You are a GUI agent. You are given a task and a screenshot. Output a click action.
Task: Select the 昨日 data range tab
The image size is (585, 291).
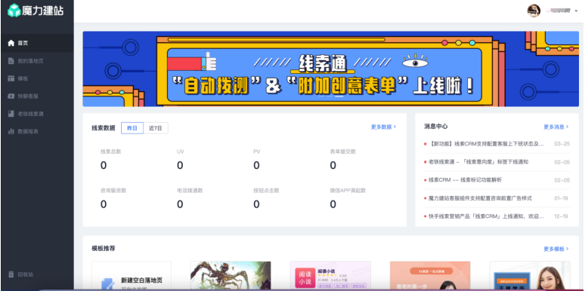pos(132,128)
